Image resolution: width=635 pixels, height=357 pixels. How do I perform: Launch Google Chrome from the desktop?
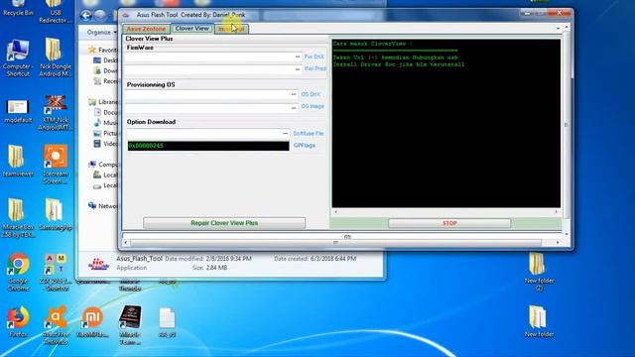(x=18, y=272)
